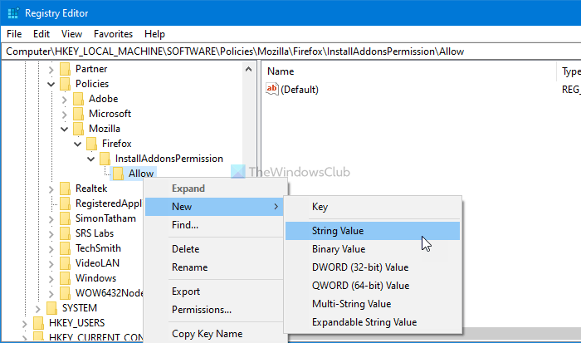Select Rename in the context menu
This screenshot has width=581, height=343.
(x=214, y=267)
